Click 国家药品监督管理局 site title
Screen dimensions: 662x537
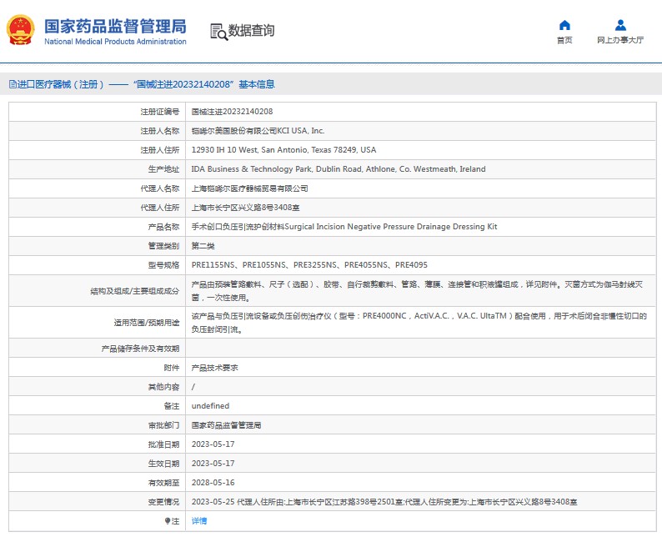115,26
